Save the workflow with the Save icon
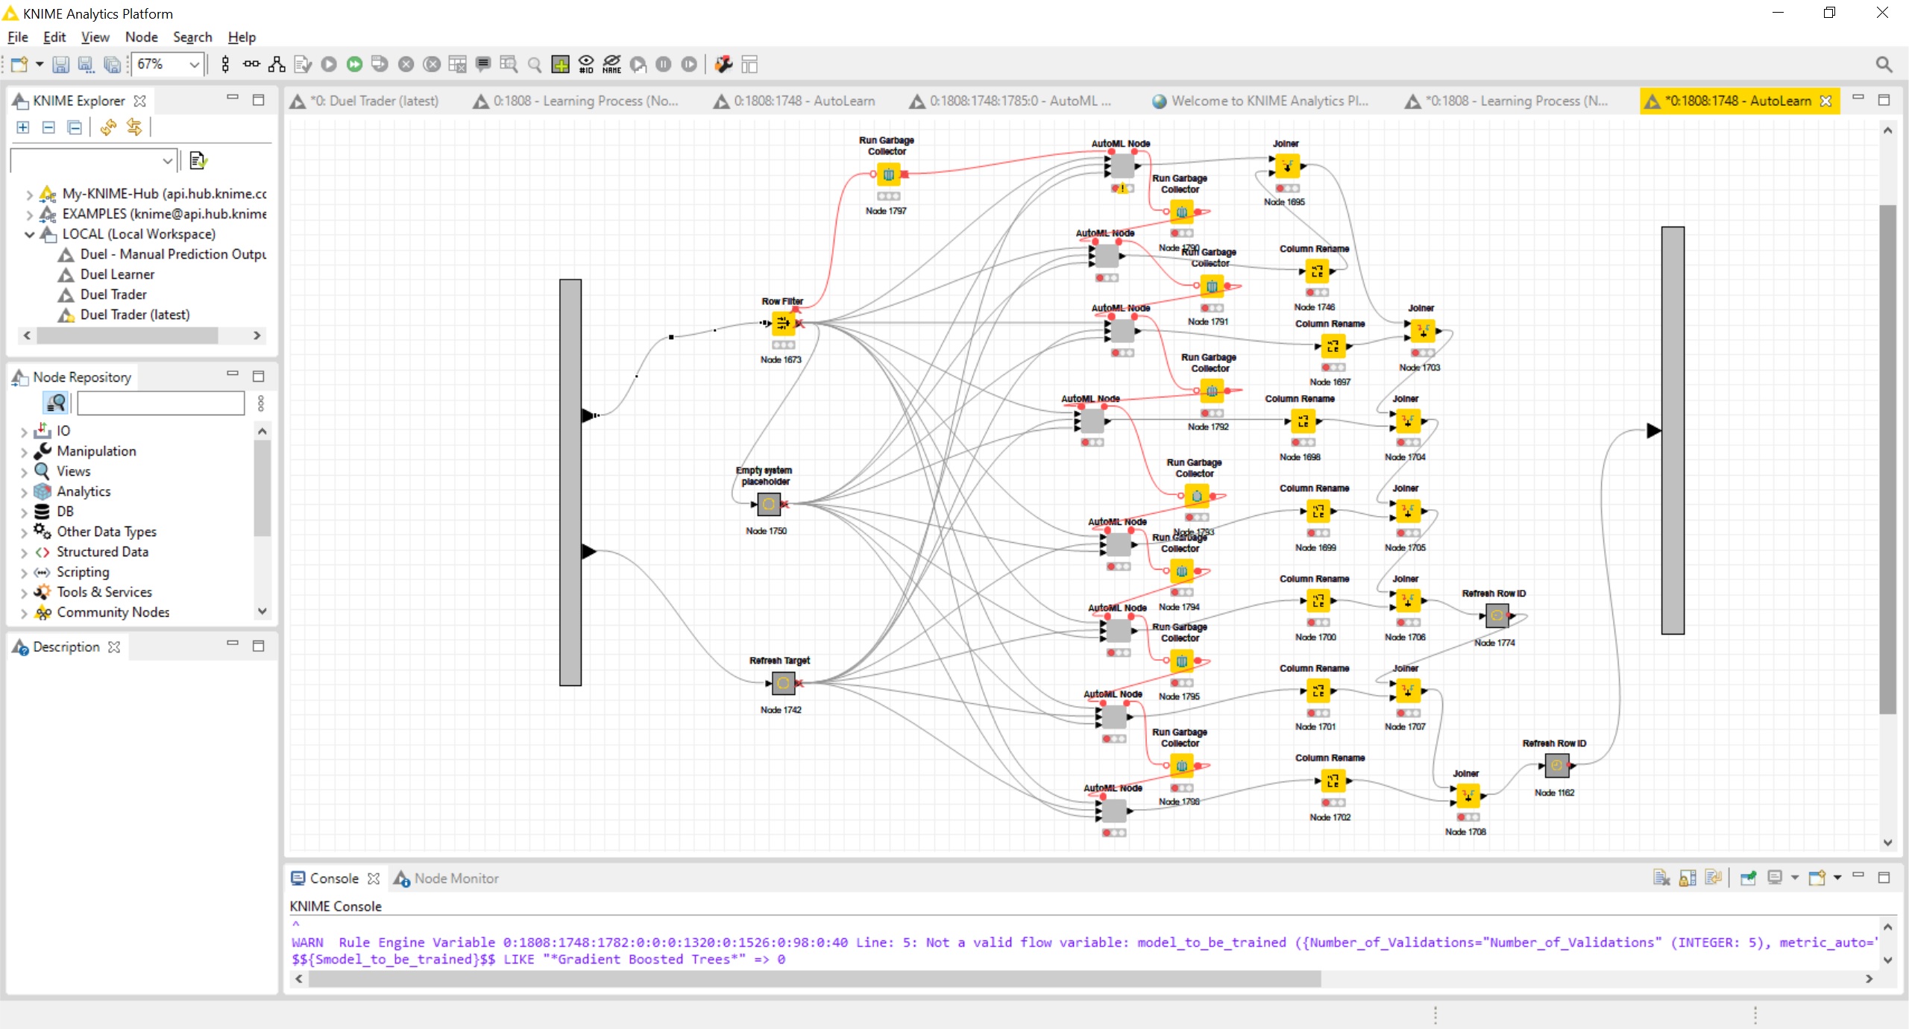This screenshot has height=1029, width=1909. 60,65
